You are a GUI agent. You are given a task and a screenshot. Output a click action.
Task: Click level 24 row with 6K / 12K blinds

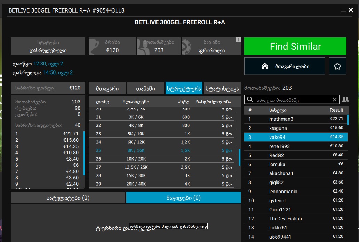(x=162, y=142)
